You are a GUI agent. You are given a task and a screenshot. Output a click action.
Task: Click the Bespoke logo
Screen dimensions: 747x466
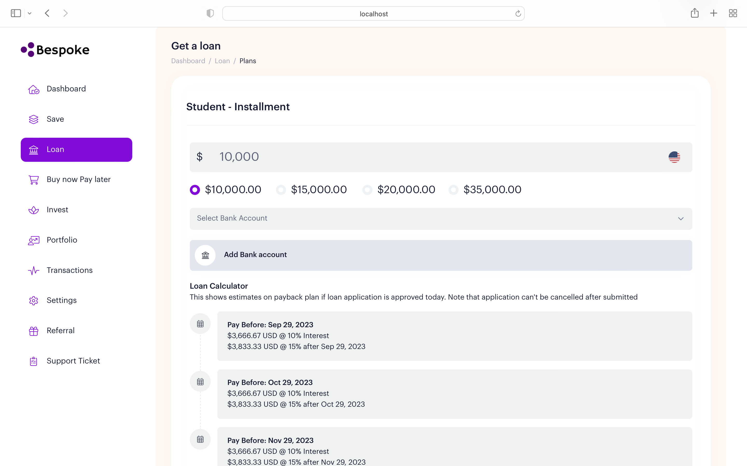(55, 50)
